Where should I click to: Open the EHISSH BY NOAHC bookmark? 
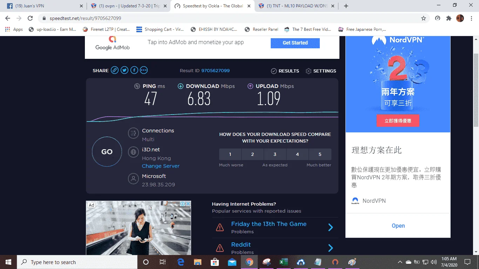pos(215,29)
